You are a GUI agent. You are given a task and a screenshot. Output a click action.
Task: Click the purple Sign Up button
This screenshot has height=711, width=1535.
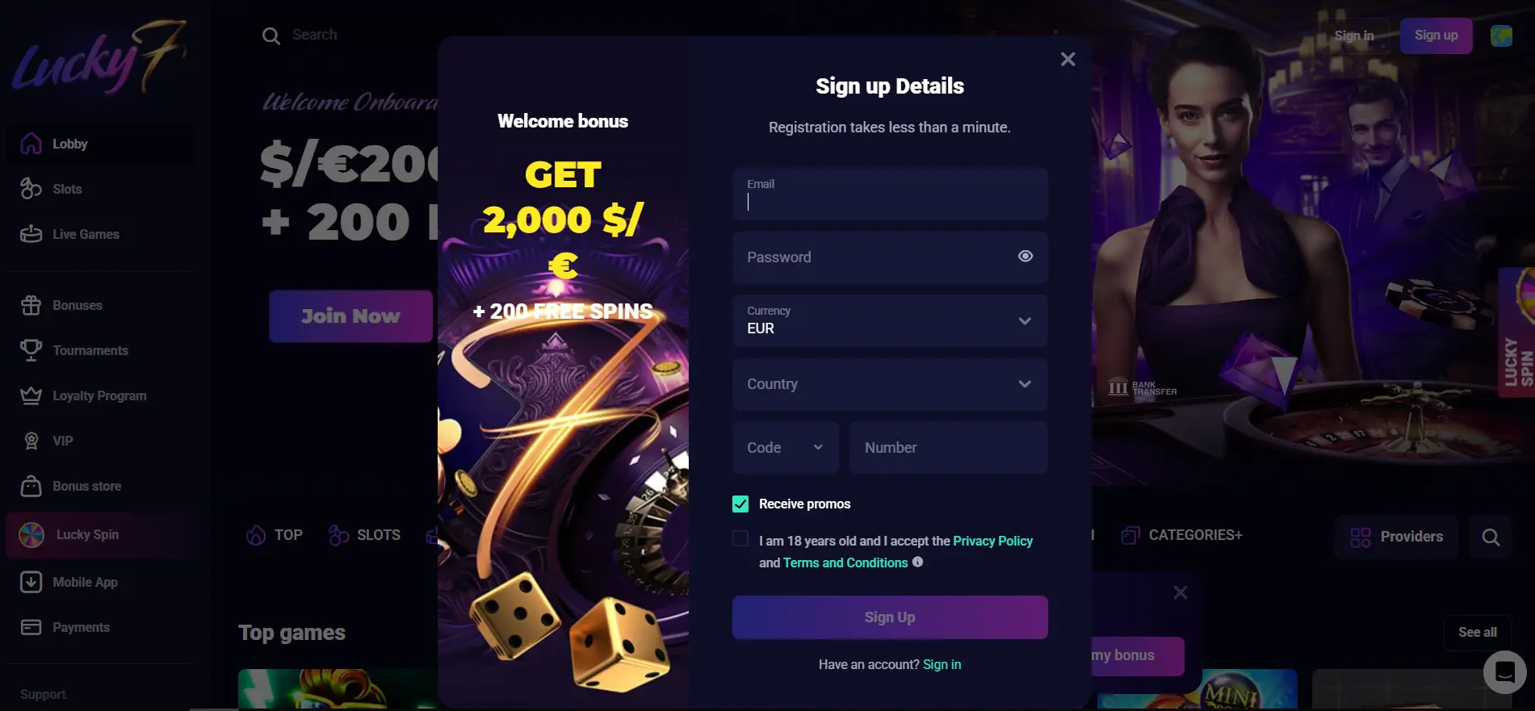[890, 617]
